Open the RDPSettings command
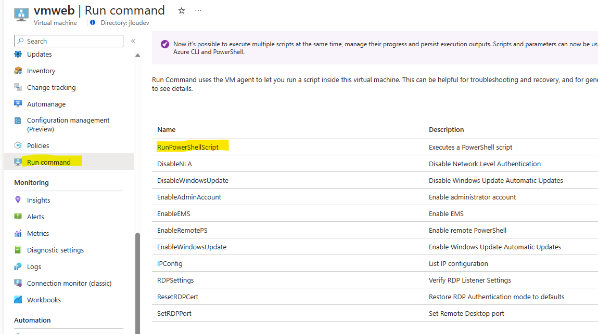This screenshot has width=598, height=334. [x=175, y=280]
